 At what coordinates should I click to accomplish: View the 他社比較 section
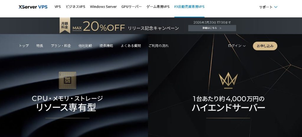click(x=85, y=46)
